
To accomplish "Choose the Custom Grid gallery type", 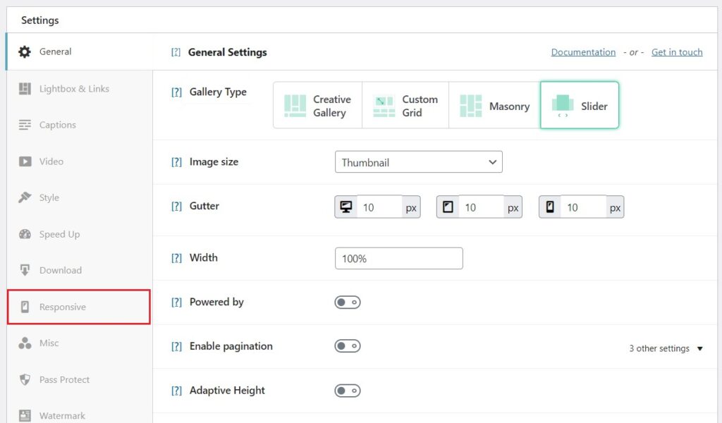I will click(x=405, y=105).
